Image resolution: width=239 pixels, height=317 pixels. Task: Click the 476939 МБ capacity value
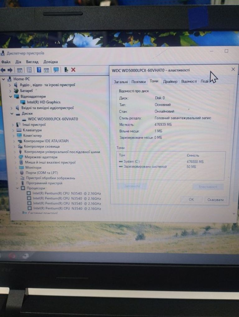click(163, 124)
